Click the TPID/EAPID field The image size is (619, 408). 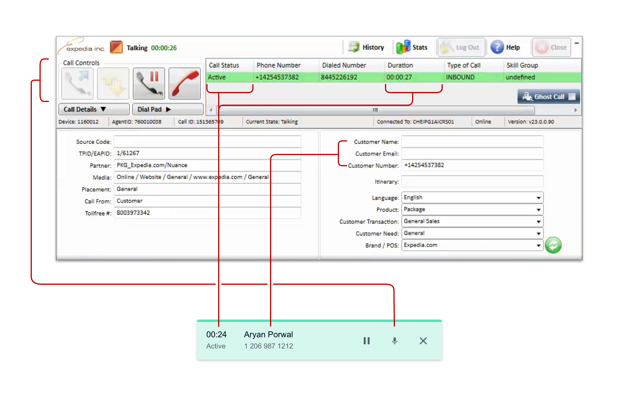208,153
